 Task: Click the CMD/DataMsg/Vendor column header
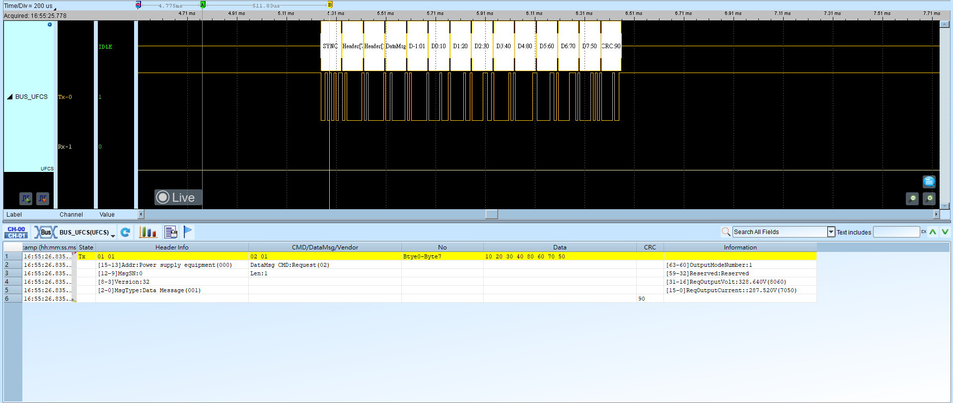pos(325,247)
